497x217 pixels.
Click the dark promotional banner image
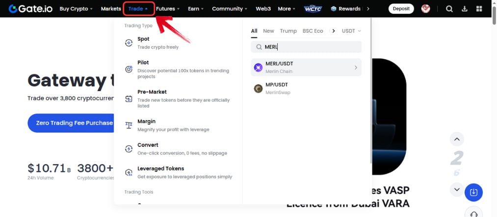[x=388, y=117]
